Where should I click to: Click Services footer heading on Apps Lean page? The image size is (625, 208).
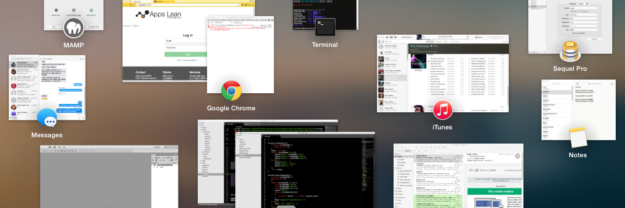(195, 72)
